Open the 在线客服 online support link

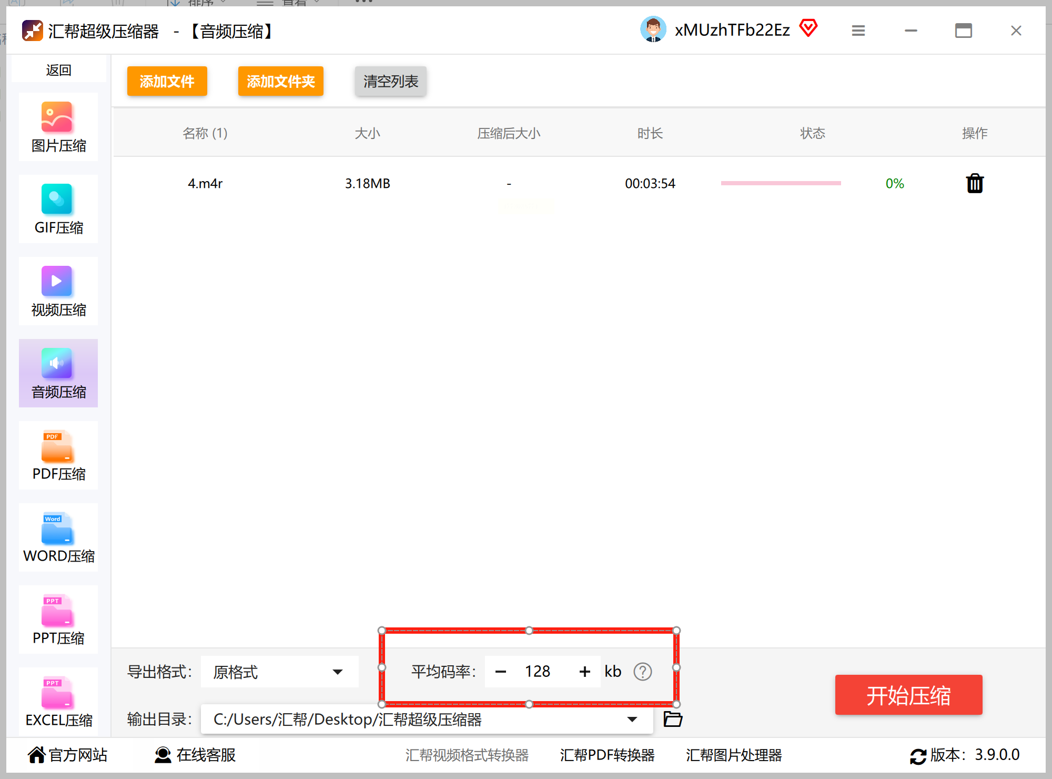195,755
